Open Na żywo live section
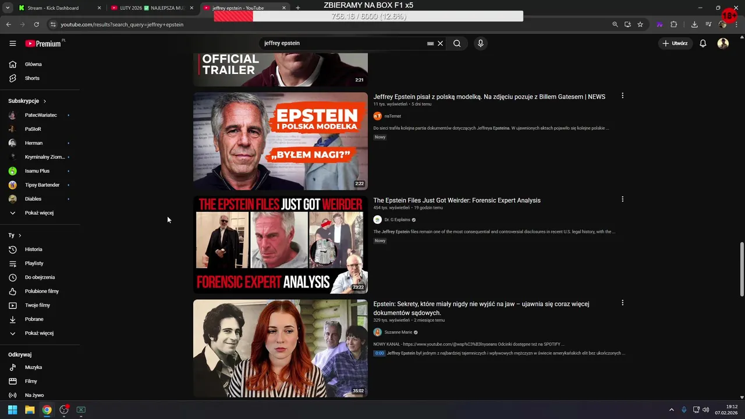Viewport: 745px width, 419px height. point(40,395)
